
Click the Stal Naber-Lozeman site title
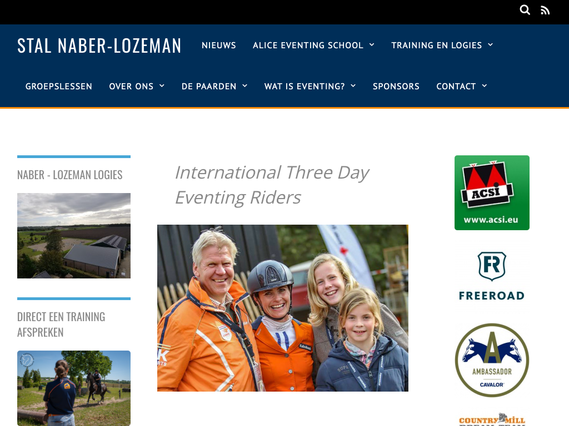click(x=99, y=45)
